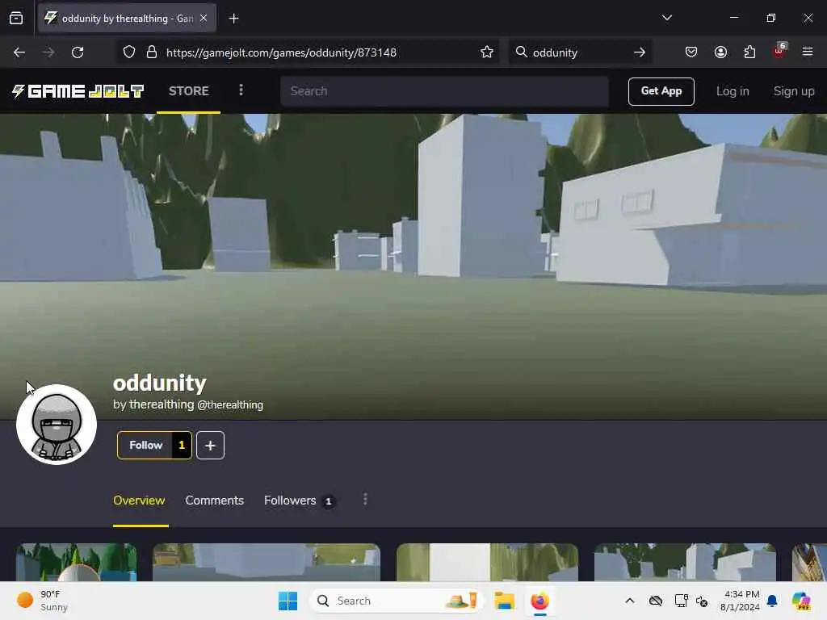
Task: Open the tracking protection shield icon
Action: (x=129, y=52)
